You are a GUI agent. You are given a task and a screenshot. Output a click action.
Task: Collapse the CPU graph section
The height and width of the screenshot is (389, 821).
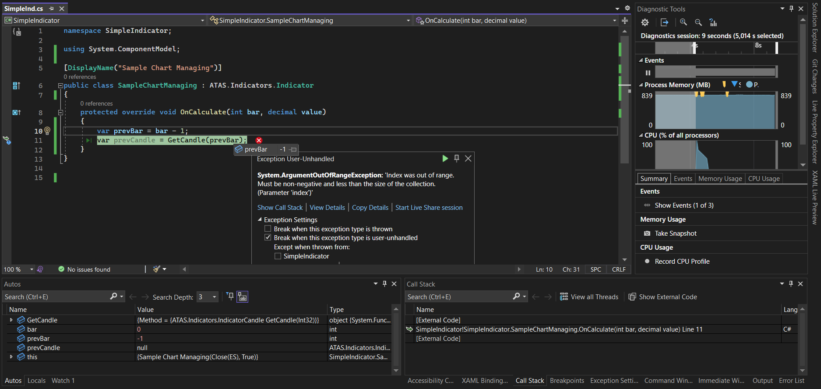pos(641,135)
